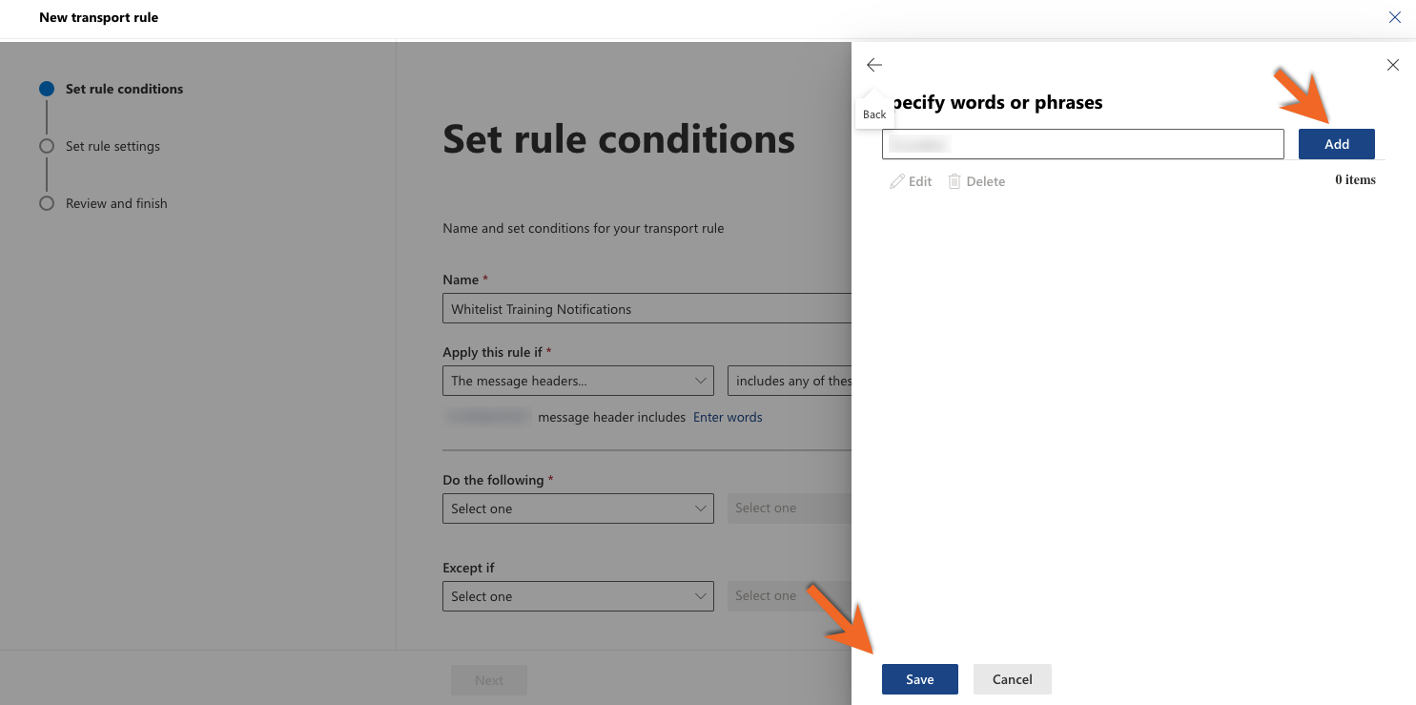The image size is (1416, 705).
Task: Expand the Except if Select one dropdown
Action: coord(578,596)
